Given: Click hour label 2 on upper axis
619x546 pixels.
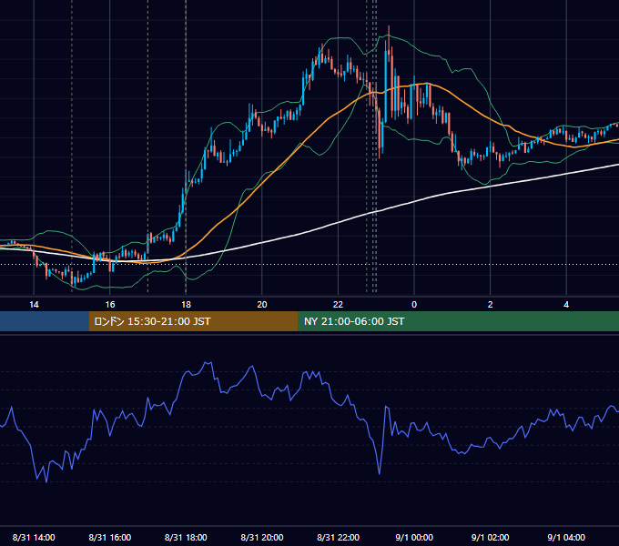Looking at the screenshot, I should coord(491,305).
